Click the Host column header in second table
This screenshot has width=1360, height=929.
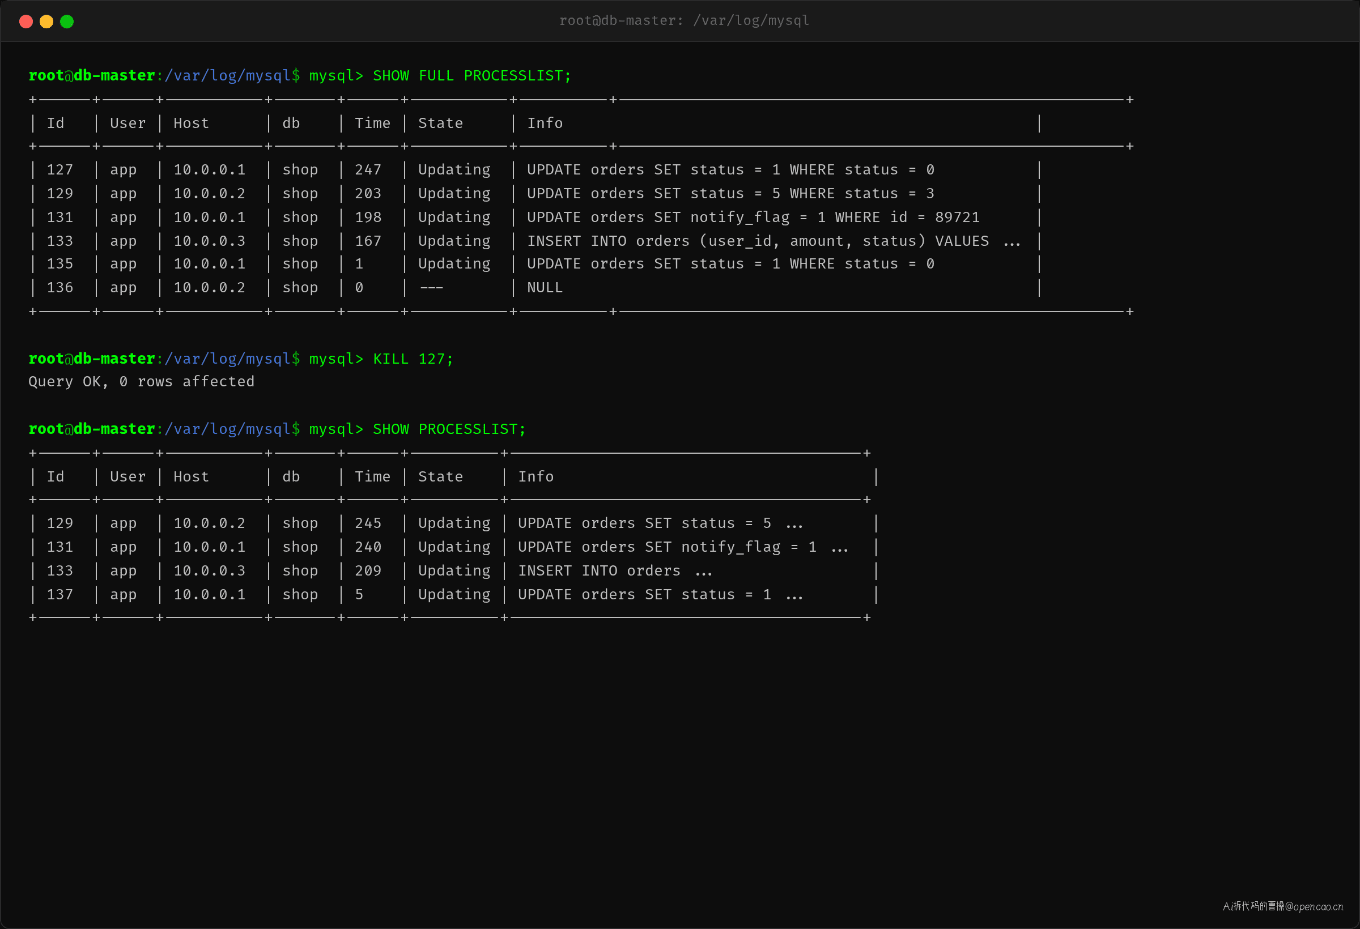(191, 477)
